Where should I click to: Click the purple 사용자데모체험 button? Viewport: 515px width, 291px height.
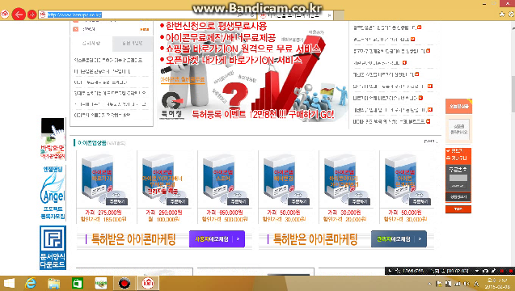tap(217, 239)
